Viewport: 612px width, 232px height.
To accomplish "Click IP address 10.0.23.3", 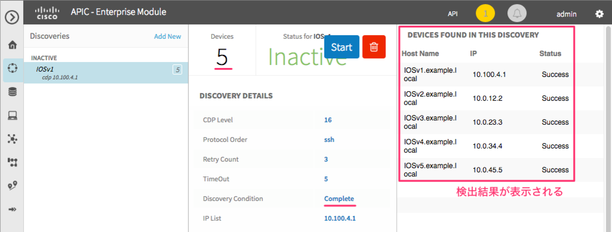I will (488, 122).
